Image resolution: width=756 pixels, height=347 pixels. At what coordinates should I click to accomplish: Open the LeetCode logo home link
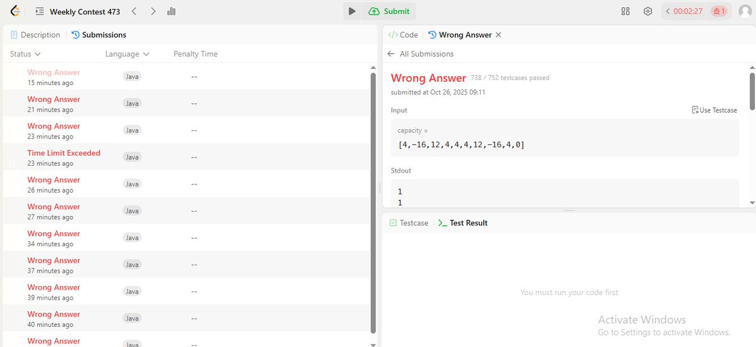[15, 11]
